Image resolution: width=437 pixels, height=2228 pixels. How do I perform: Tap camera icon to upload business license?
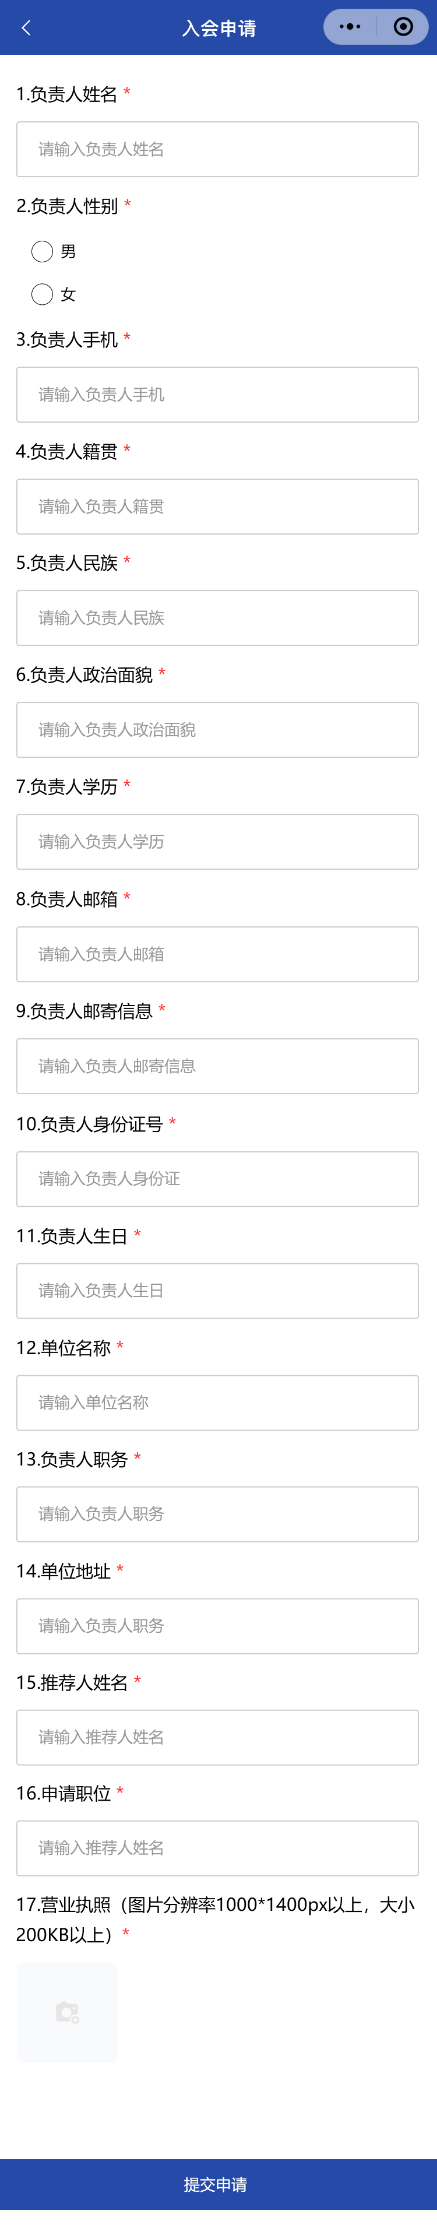coord(66,2013)
